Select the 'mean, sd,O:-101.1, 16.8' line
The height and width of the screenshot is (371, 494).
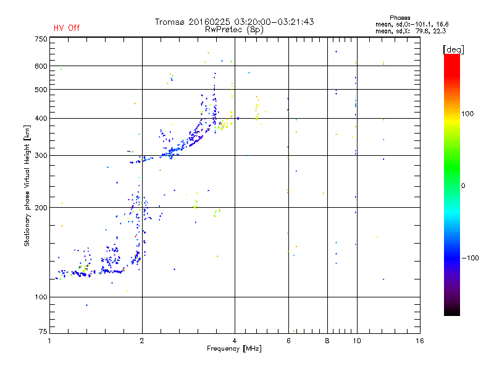(x=412, y=24)
